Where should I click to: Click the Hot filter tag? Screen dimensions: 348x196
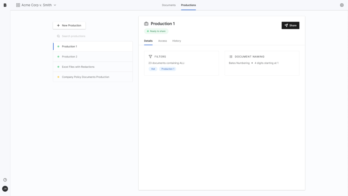[153, 69]
